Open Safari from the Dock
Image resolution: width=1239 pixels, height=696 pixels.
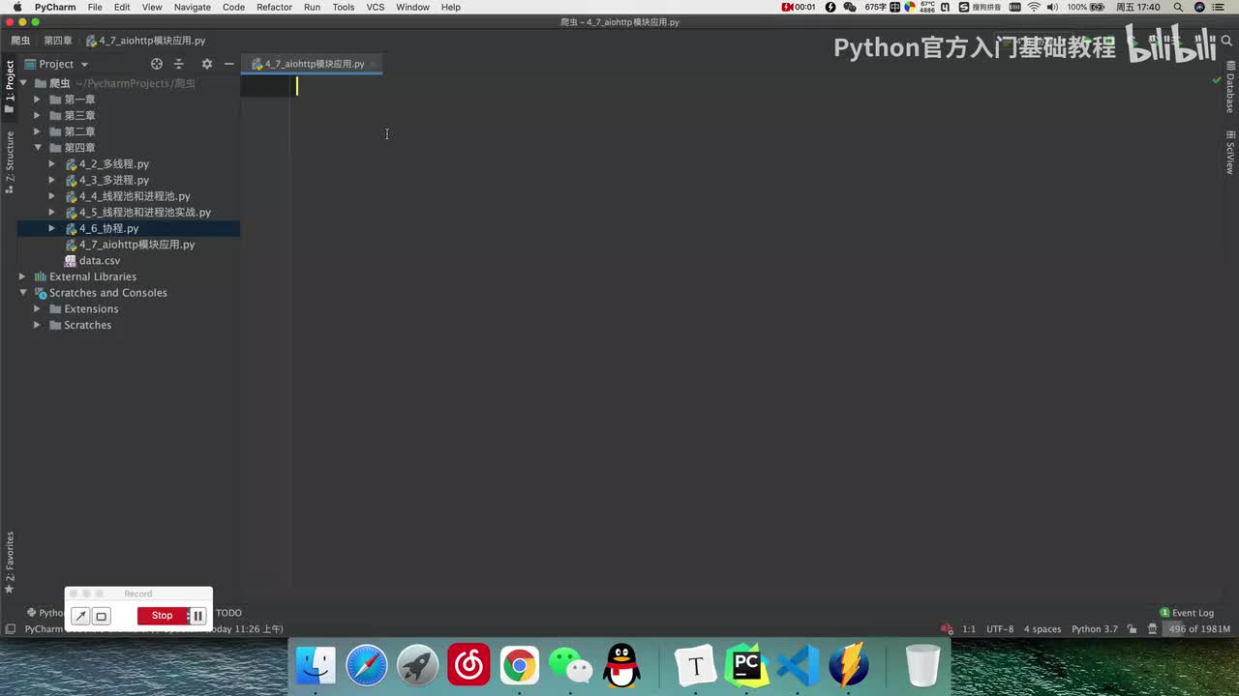pos(367,666)
